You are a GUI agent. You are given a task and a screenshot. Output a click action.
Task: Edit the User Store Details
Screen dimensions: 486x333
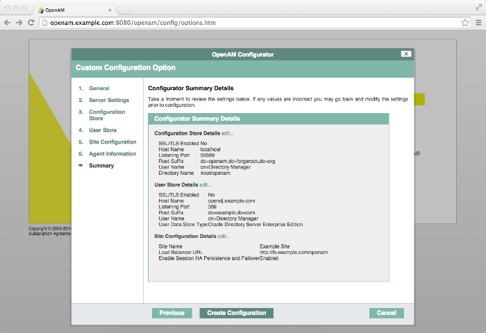tap(206, 185)
